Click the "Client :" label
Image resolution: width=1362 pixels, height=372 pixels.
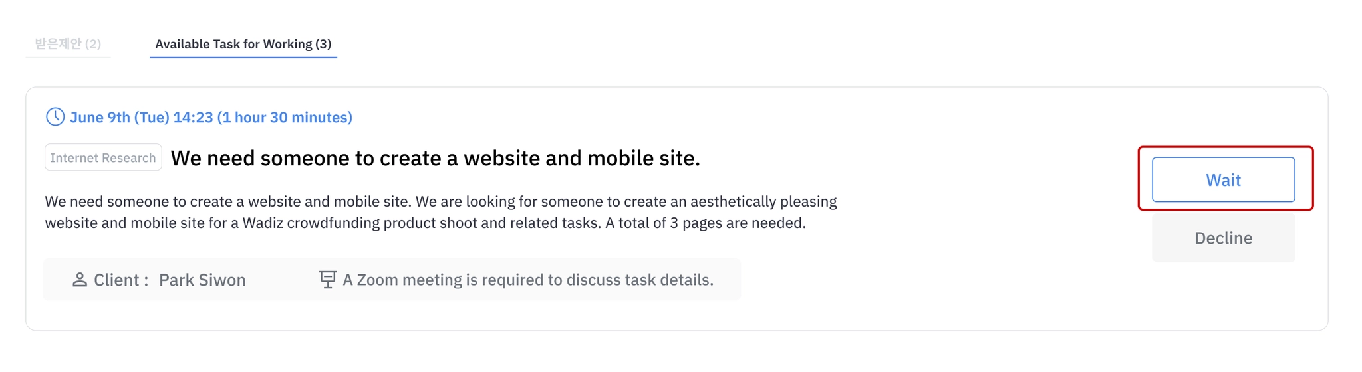pyautogui.click(x=121, y=280)
